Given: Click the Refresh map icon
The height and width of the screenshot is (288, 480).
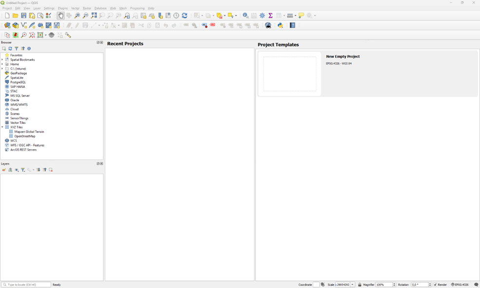Looking at the screenshot, I should click(185, 16).
